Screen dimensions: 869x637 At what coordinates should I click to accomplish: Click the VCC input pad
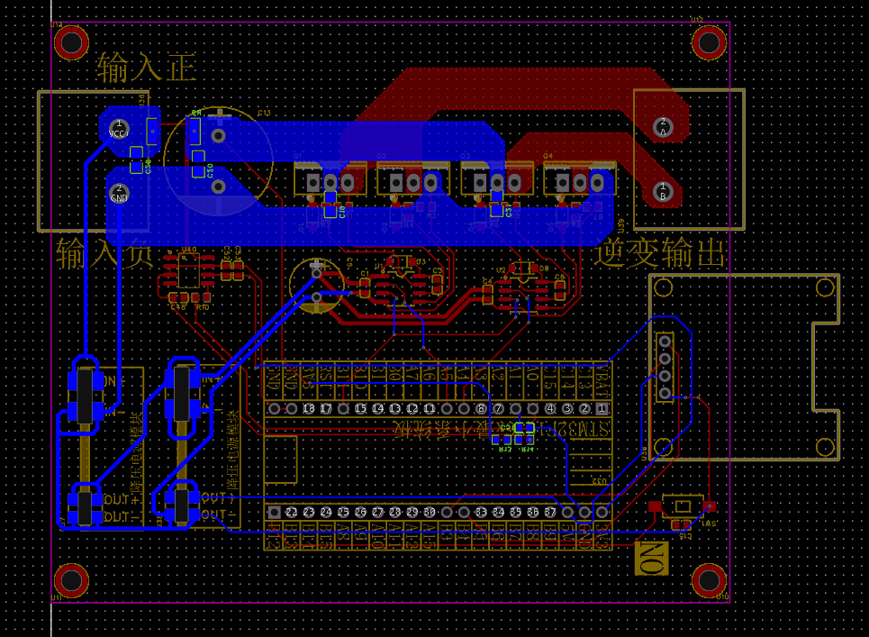click(119, 127)
